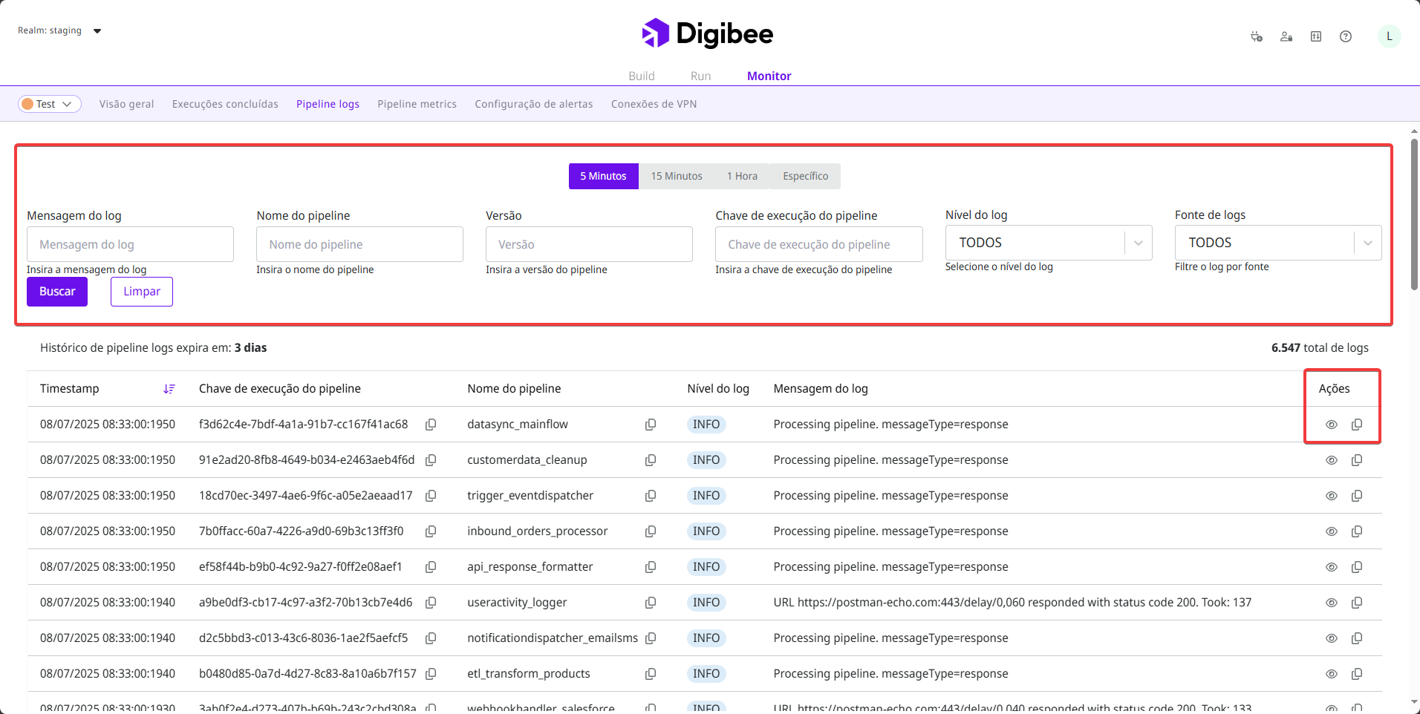Copy log entry for trigger_eventdispatcher row
The height and width of the screenshot is (714, 1420).
coord(1356,496)
